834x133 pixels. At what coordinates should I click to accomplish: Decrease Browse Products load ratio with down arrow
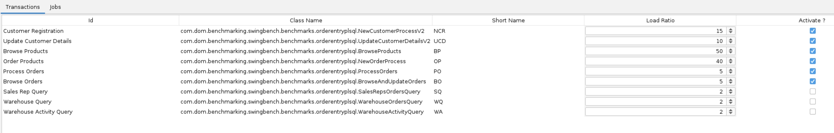730,53
